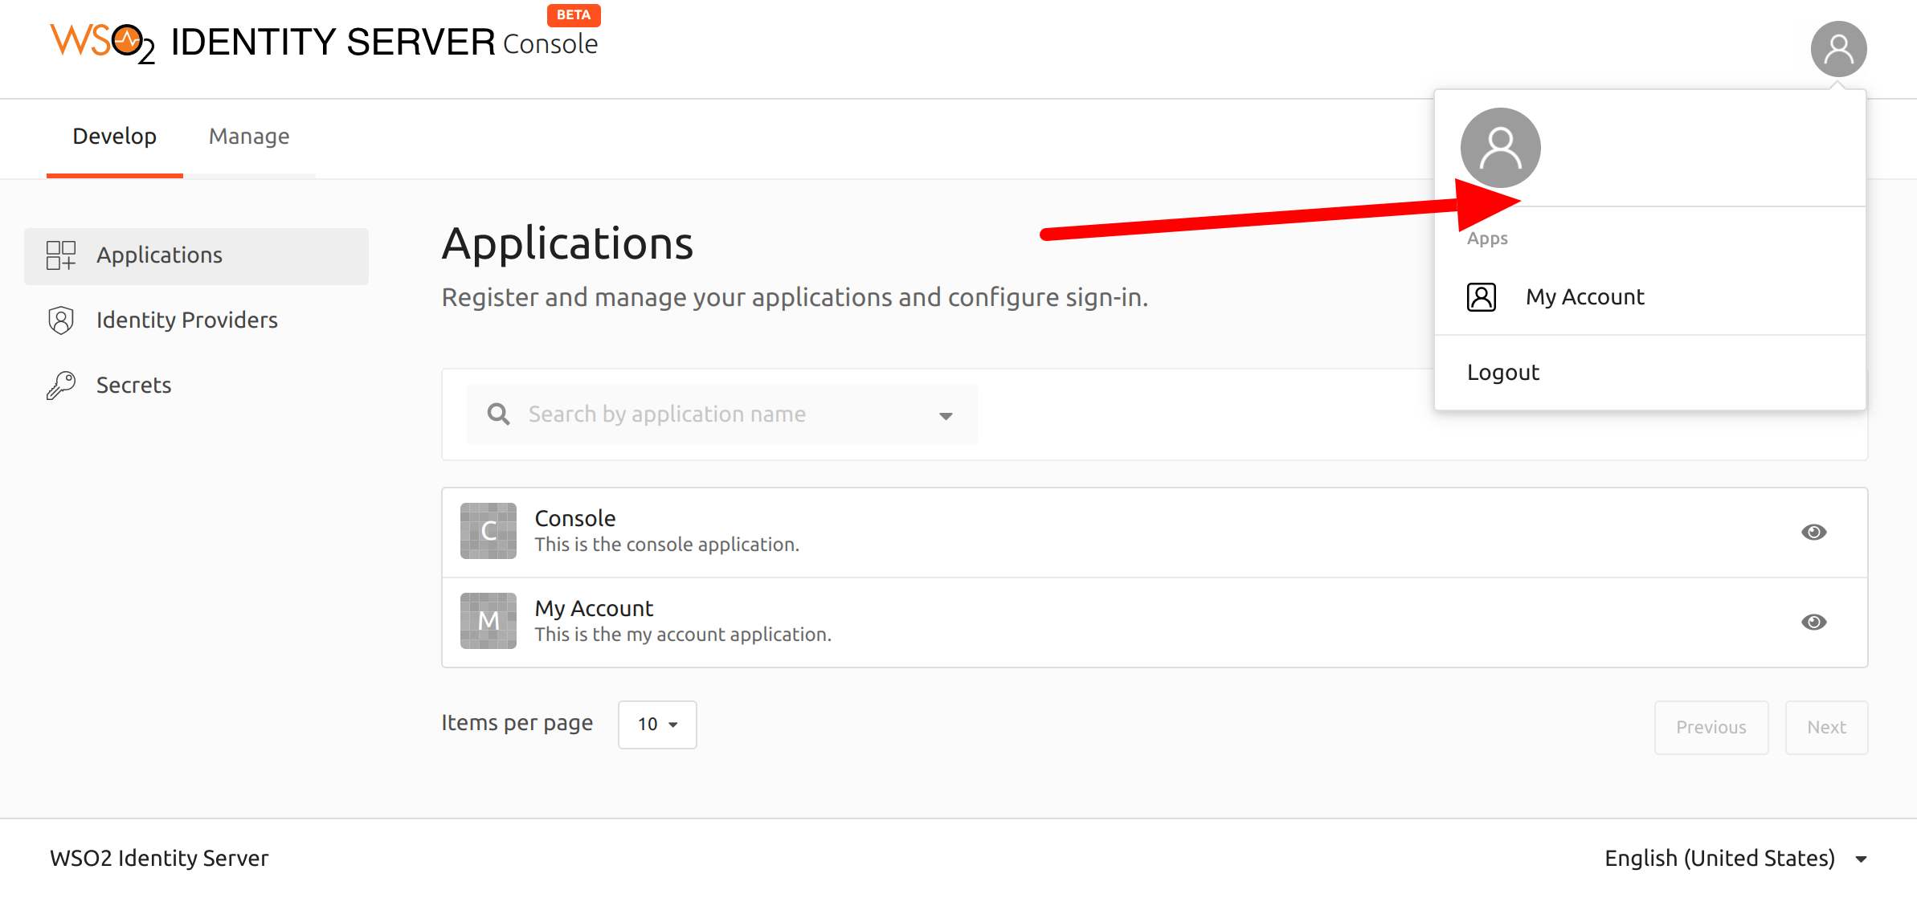The image size is (1917, 898).
Task: Click the Console app letter thumbnail
Action: (488, 531)
